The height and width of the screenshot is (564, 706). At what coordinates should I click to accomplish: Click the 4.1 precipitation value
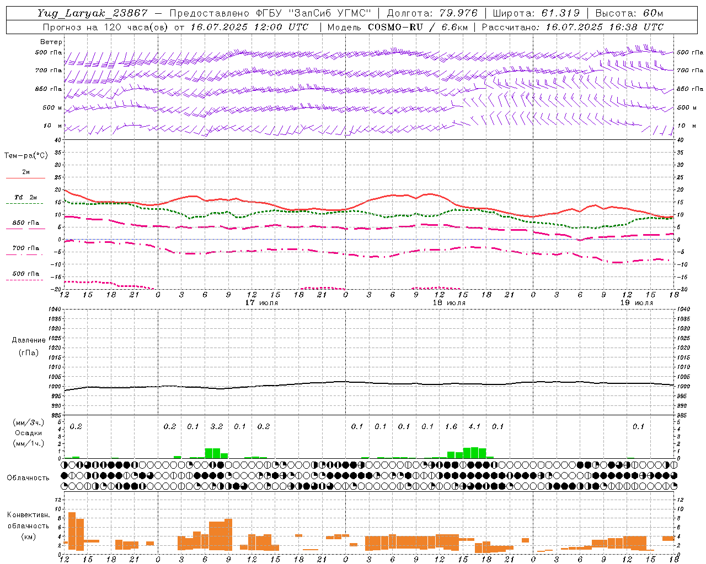(474, 427)
